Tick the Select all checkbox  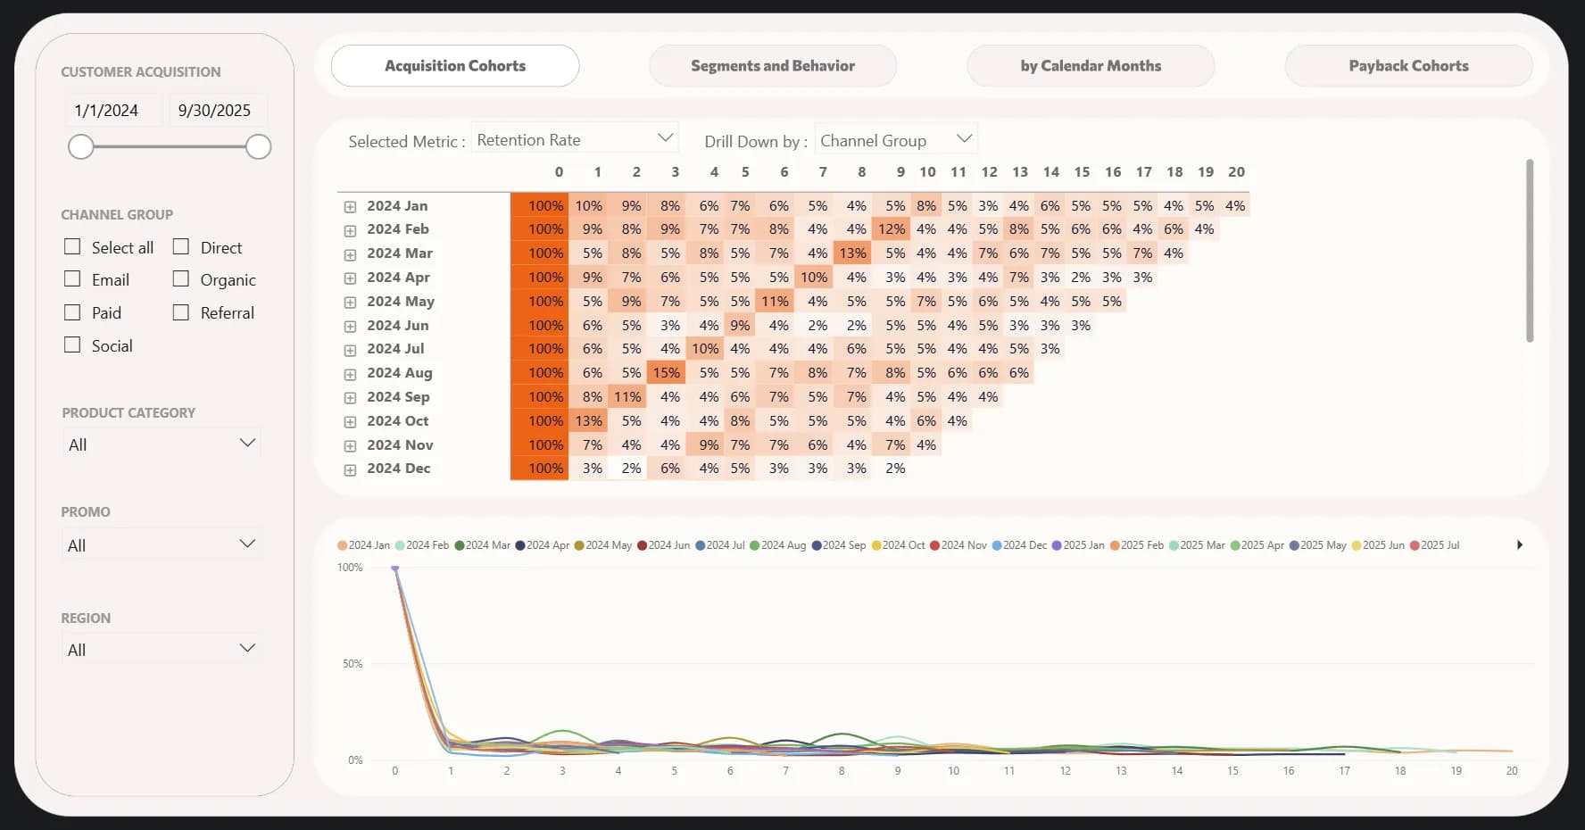(72, 247)
